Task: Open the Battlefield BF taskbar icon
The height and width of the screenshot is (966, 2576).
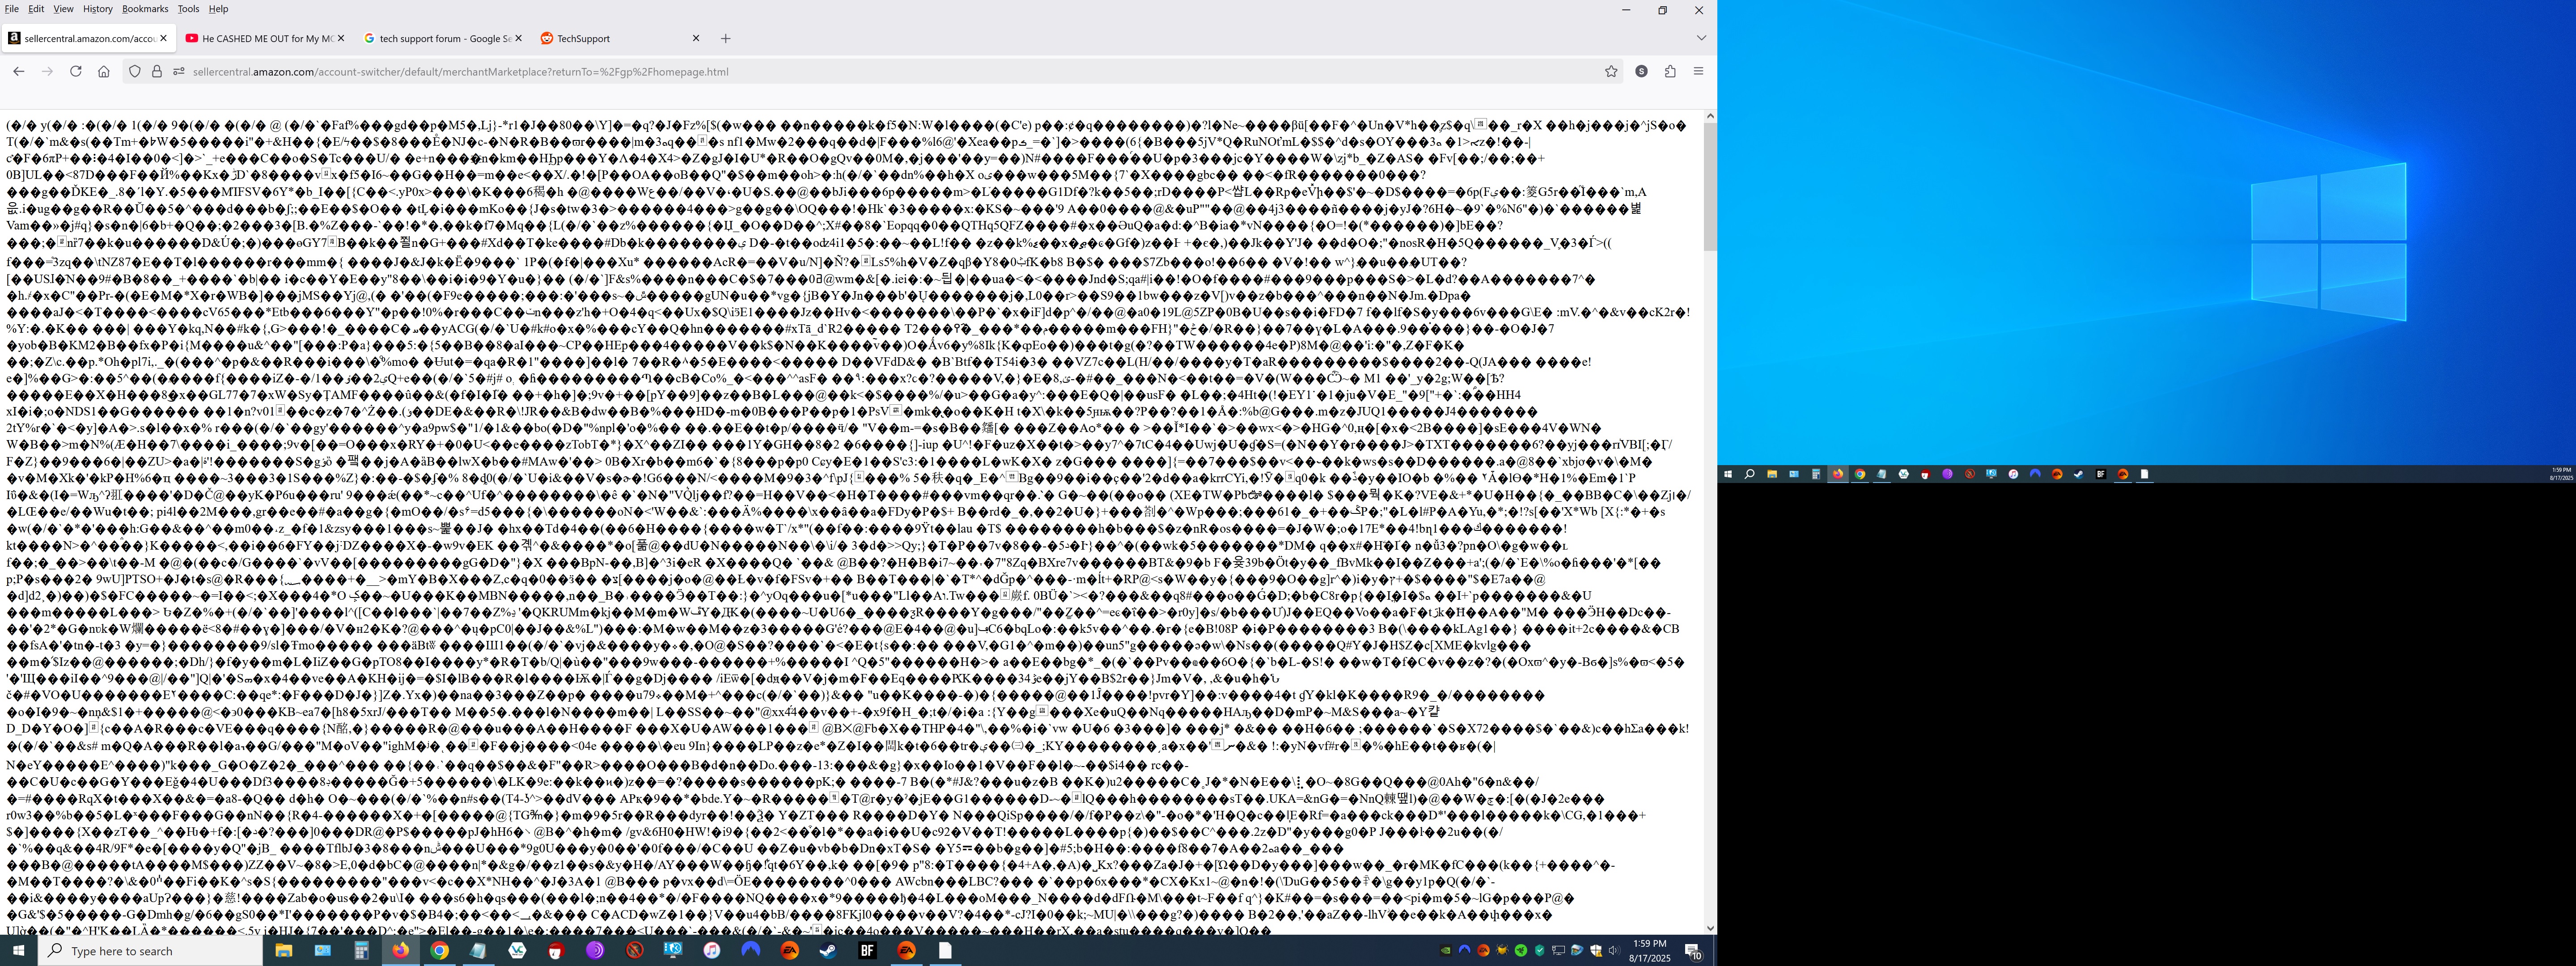Action: click(868, 950)
